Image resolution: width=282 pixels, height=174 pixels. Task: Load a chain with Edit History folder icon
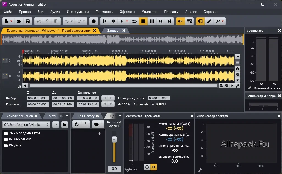click(96, 124)
